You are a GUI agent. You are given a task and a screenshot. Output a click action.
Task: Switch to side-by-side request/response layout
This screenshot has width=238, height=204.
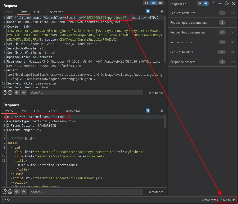(x=146, y=3)
